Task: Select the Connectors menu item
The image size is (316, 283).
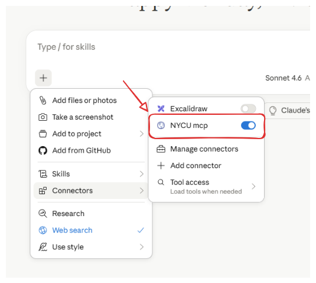Action: click(x=91, y=191)
